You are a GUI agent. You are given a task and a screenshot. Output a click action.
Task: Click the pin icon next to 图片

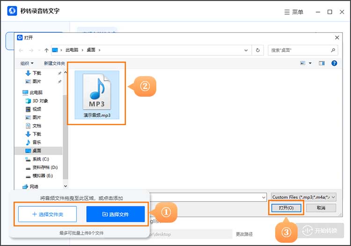point(59,82)
